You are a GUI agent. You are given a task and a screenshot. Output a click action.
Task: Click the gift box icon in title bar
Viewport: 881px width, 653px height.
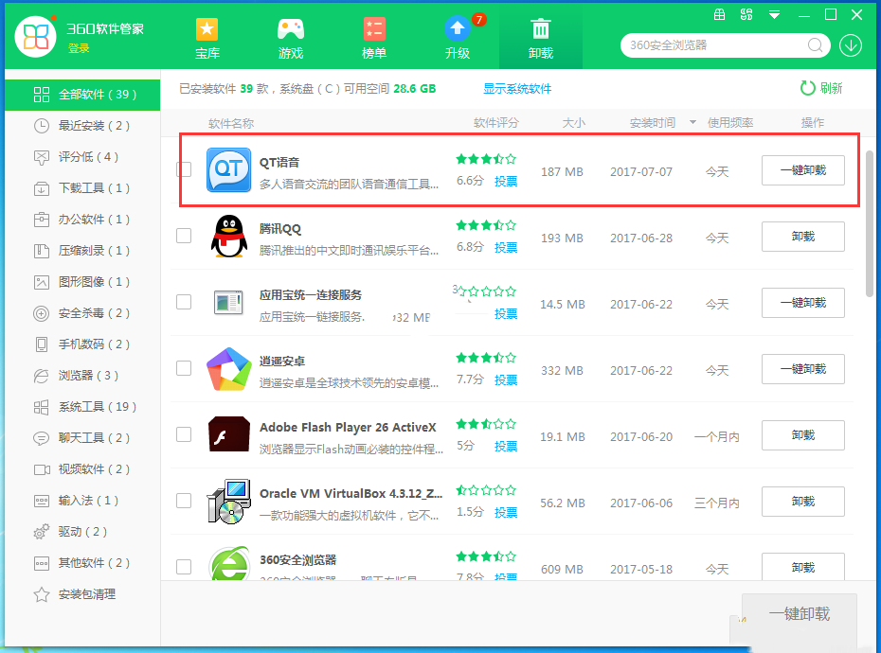[720, 14]
